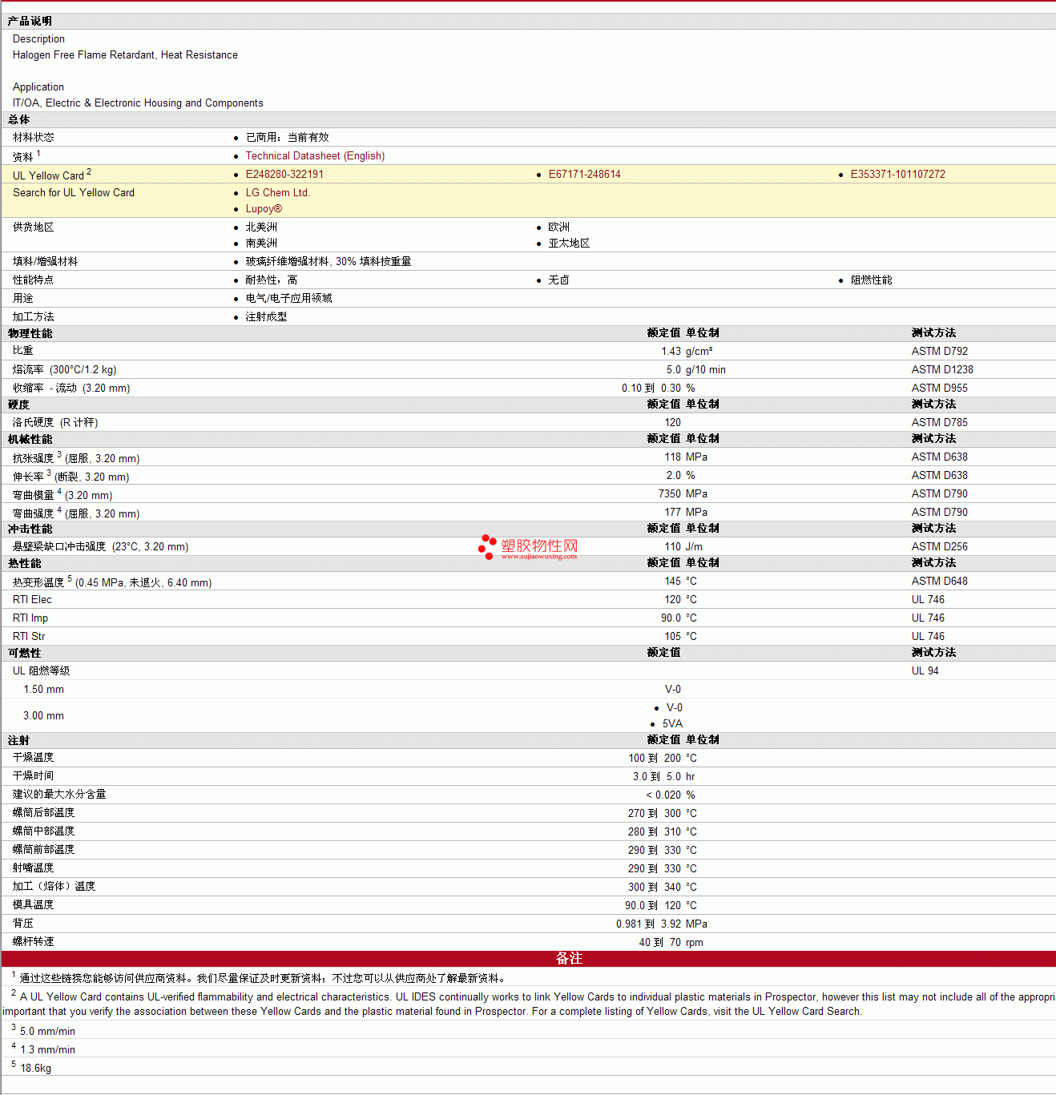Select the 伸长率 (断裂, 3.20 mm) label
This screenshot has height=1095, width=1056.
click(71, 477)
